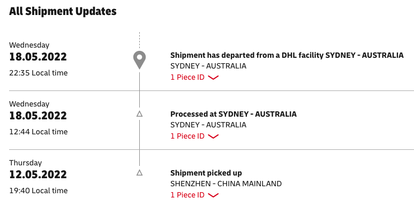Click the Thursday weekday label
This screenshot has height=213, width=414.
(x=25, y=163)
